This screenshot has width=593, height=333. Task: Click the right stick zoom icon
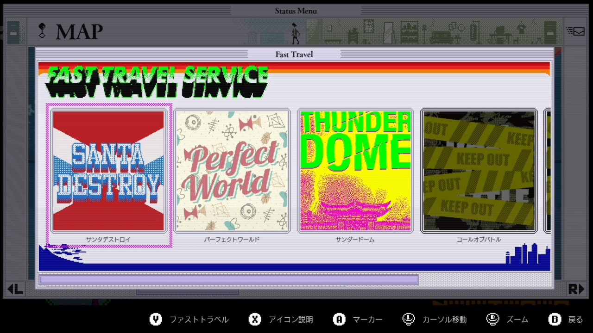coord(492,319)
